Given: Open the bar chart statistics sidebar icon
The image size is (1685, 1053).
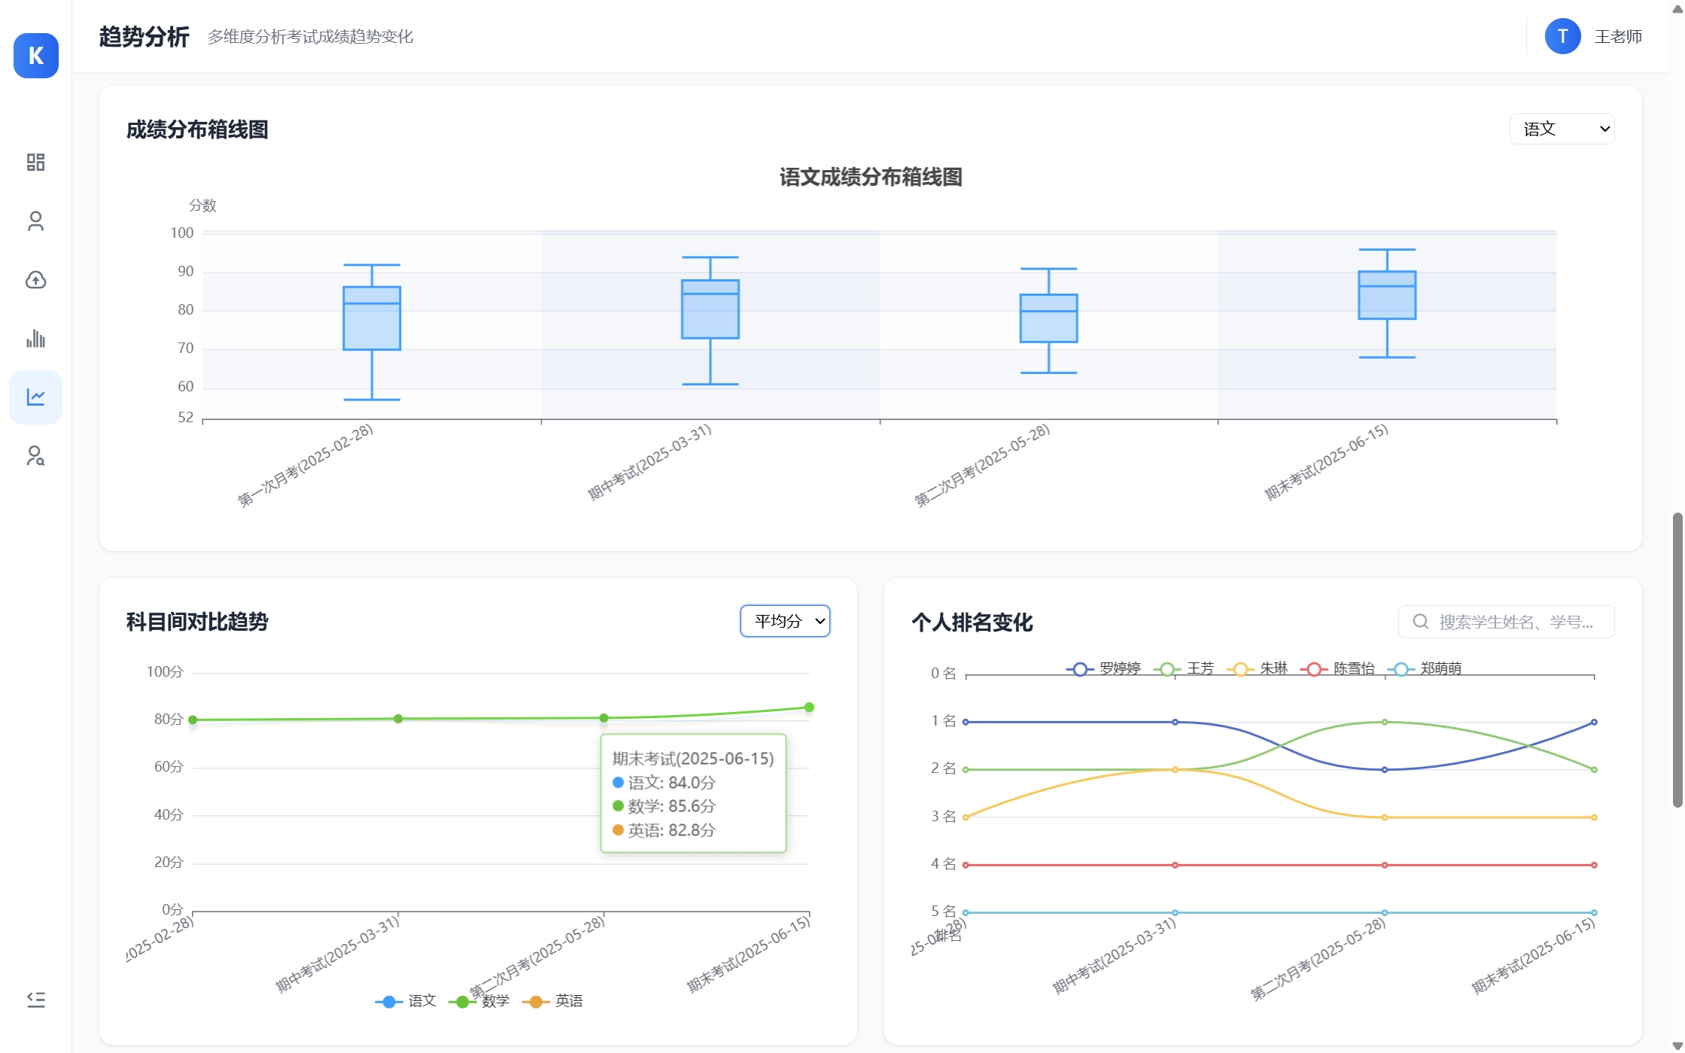Looking at the screenshot, I should (x=35, y=339).
